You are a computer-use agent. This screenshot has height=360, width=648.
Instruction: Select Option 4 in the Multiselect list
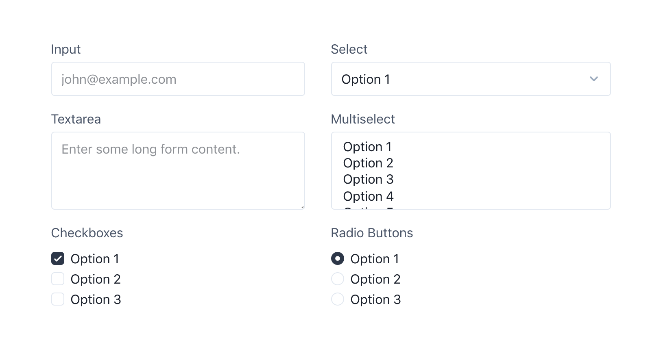[x=368, y=196]
